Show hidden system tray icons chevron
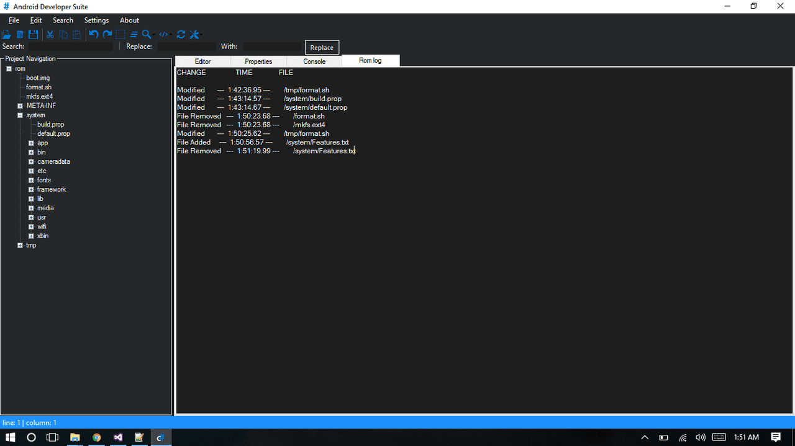This screenshot has height=446, width=795. click(x=645, y=437)
